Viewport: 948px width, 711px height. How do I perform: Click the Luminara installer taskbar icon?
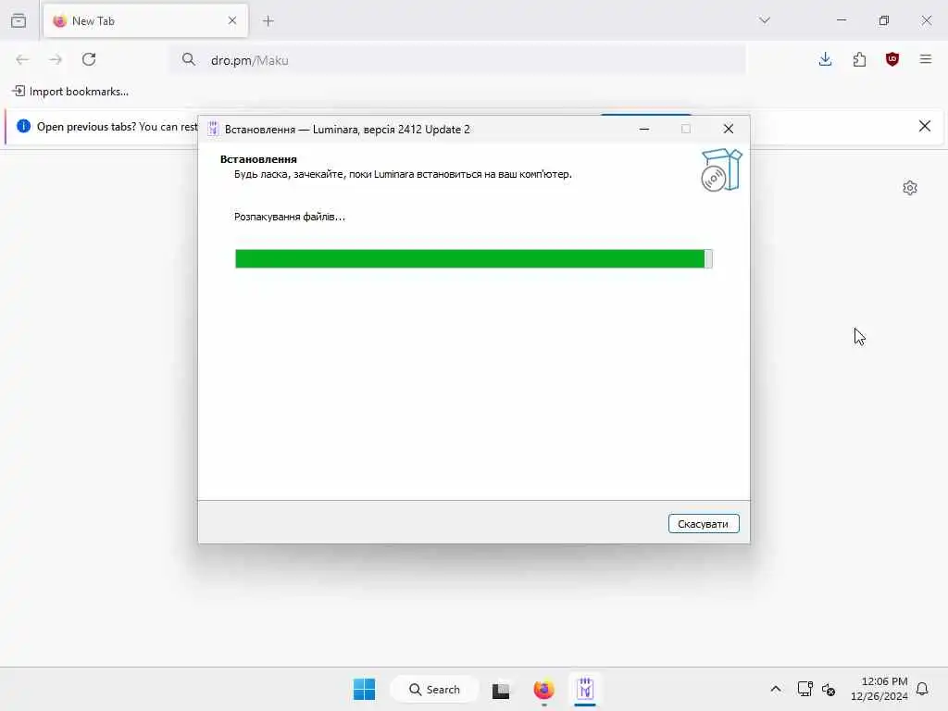(x=585, y=689)
